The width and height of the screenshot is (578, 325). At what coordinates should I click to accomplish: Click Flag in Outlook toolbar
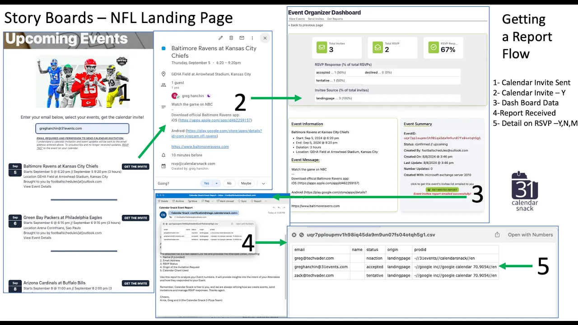pyautogui.click(x=206, y=201)
